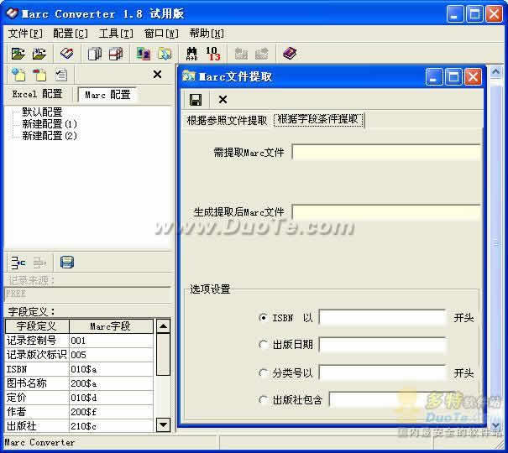The image size is (508, 453).
Task: Switch to the 根据字段条件提取 tab
Action: point(318,119)
